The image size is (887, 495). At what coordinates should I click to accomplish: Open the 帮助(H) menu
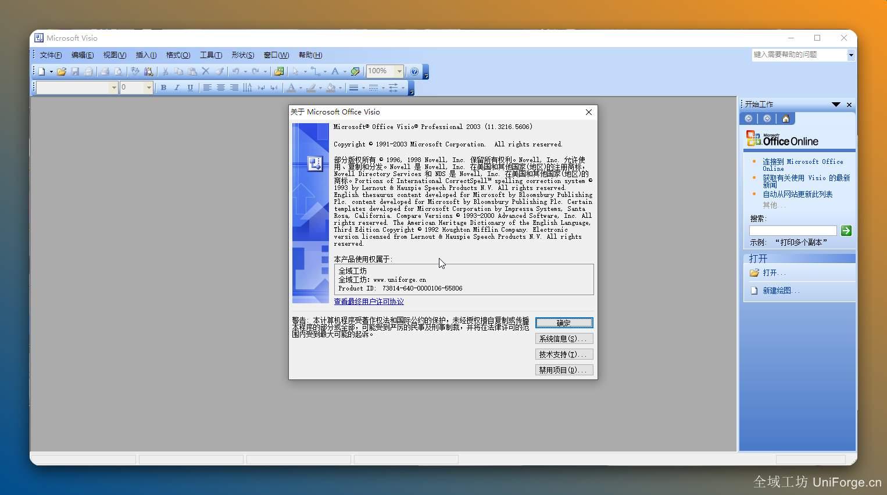[310, 55]
